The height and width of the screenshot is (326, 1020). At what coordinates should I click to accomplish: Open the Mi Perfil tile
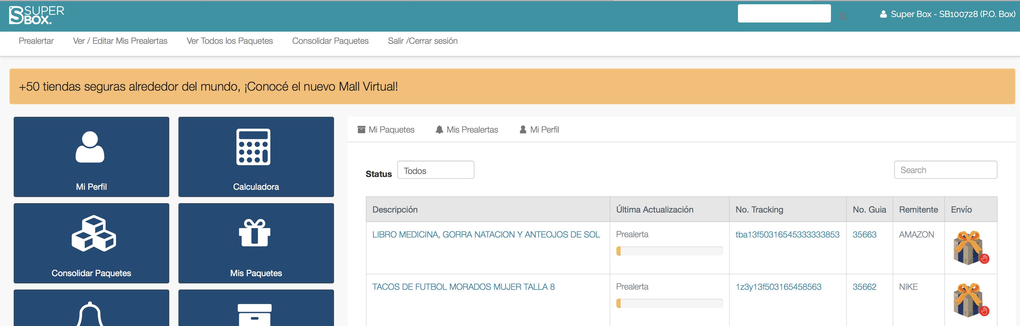point(91,157)
